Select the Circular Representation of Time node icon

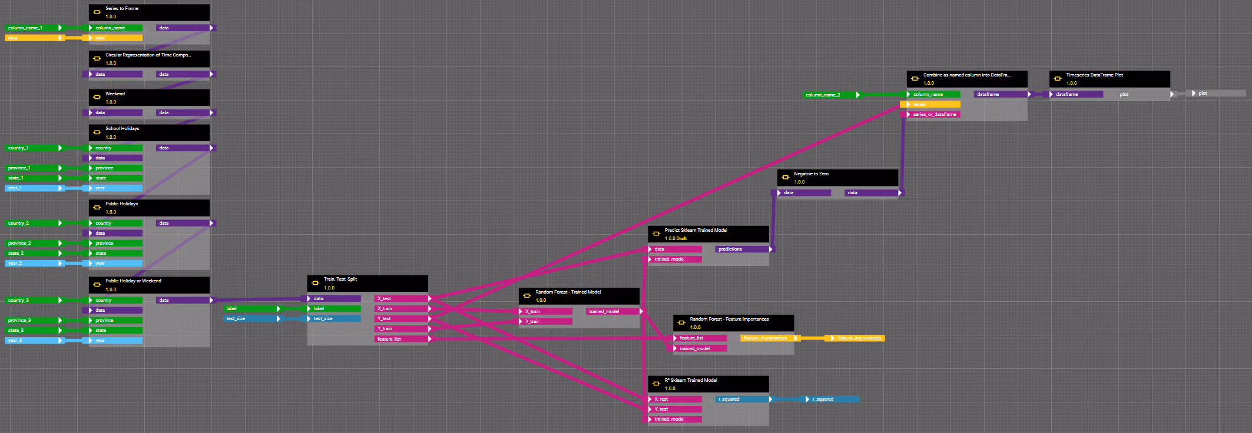[97, 59]
